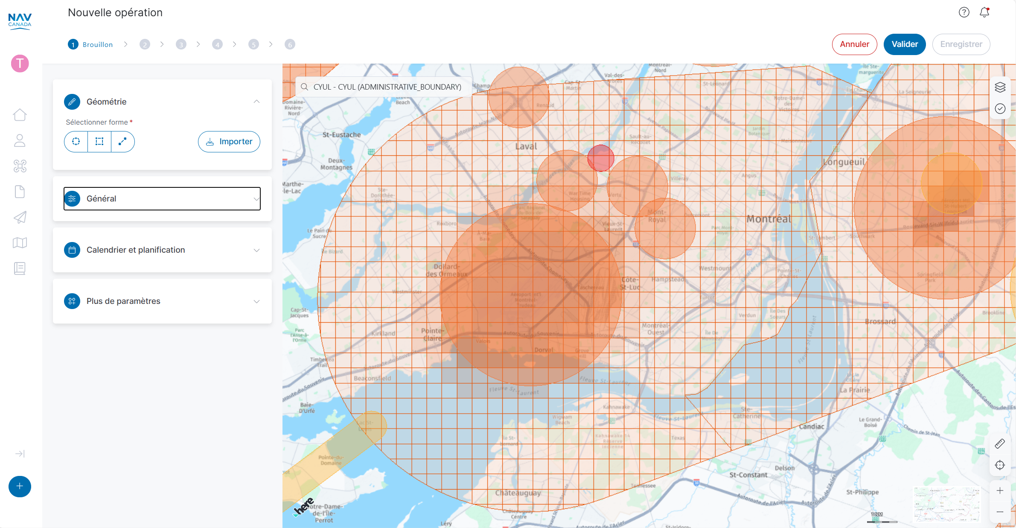The width and height of the screenshot is (1016, 528).
Task: Click the Montréal city label on map
Action: click(769, 219)
